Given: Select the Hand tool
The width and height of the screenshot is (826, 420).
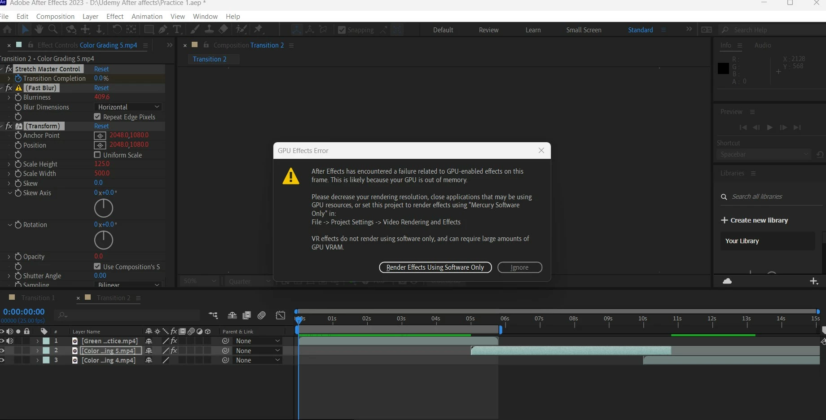Looking at the screenshot, I should pyautogui.click(x=39, y=30).
